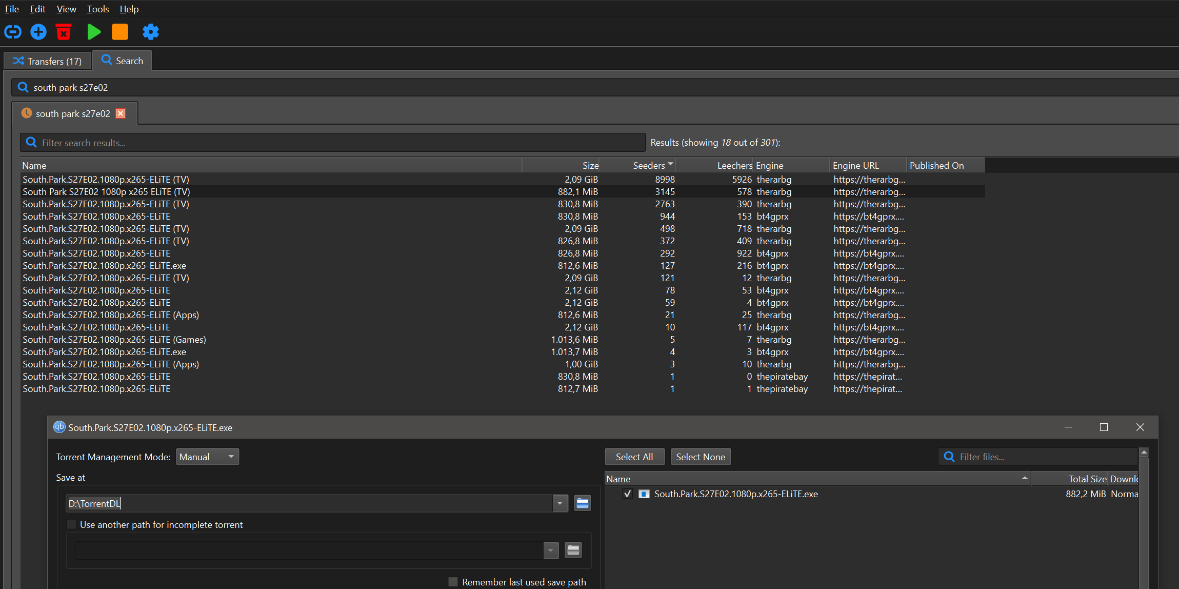This screenshot has width=1179, height=589.
Task: Click the thepiratebay result with 0 leechers
Action: 503,377
